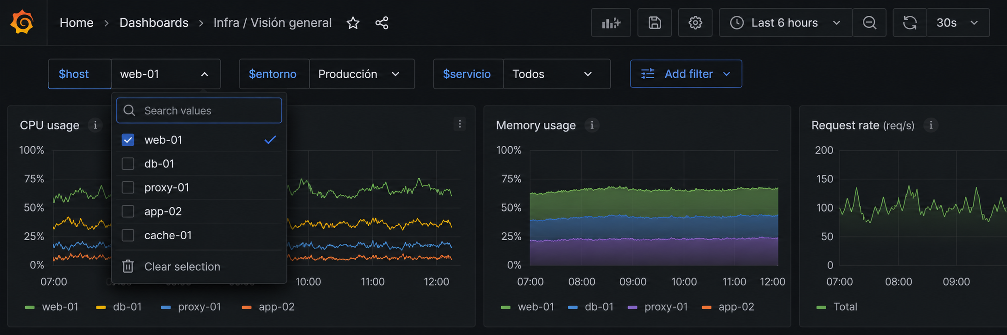Screen dimensions: 1007x335
Task: Uncheck the web-01 host checkbox
Action: click(128, 140)
